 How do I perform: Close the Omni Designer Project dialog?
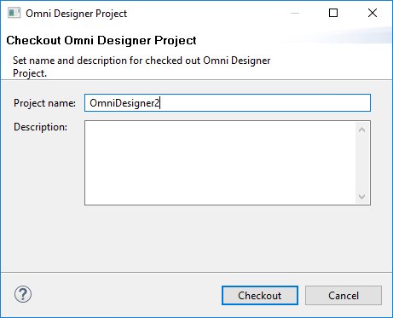point(373,13)
